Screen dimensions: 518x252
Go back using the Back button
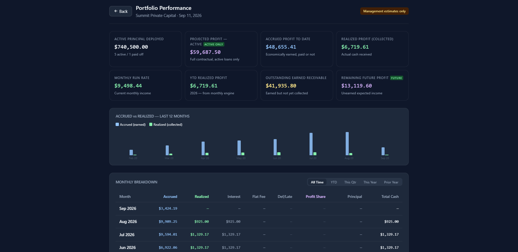[121, 11]
